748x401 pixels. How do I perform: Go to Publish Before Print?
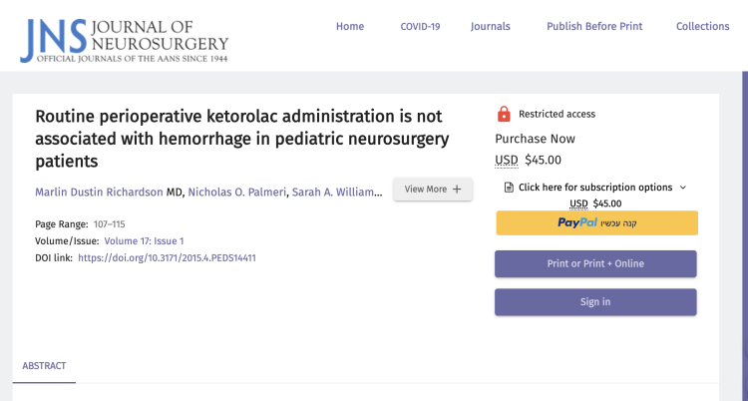coord(594,27)
